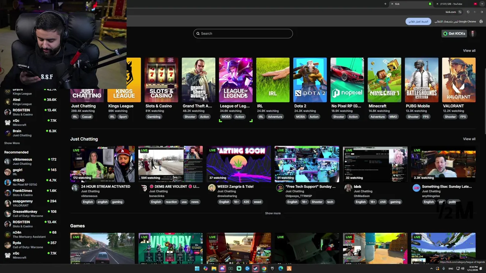Viewport: 486px width, 273px height.
Task: Expand Show More in the sidebar list
Action: (12, 143)
